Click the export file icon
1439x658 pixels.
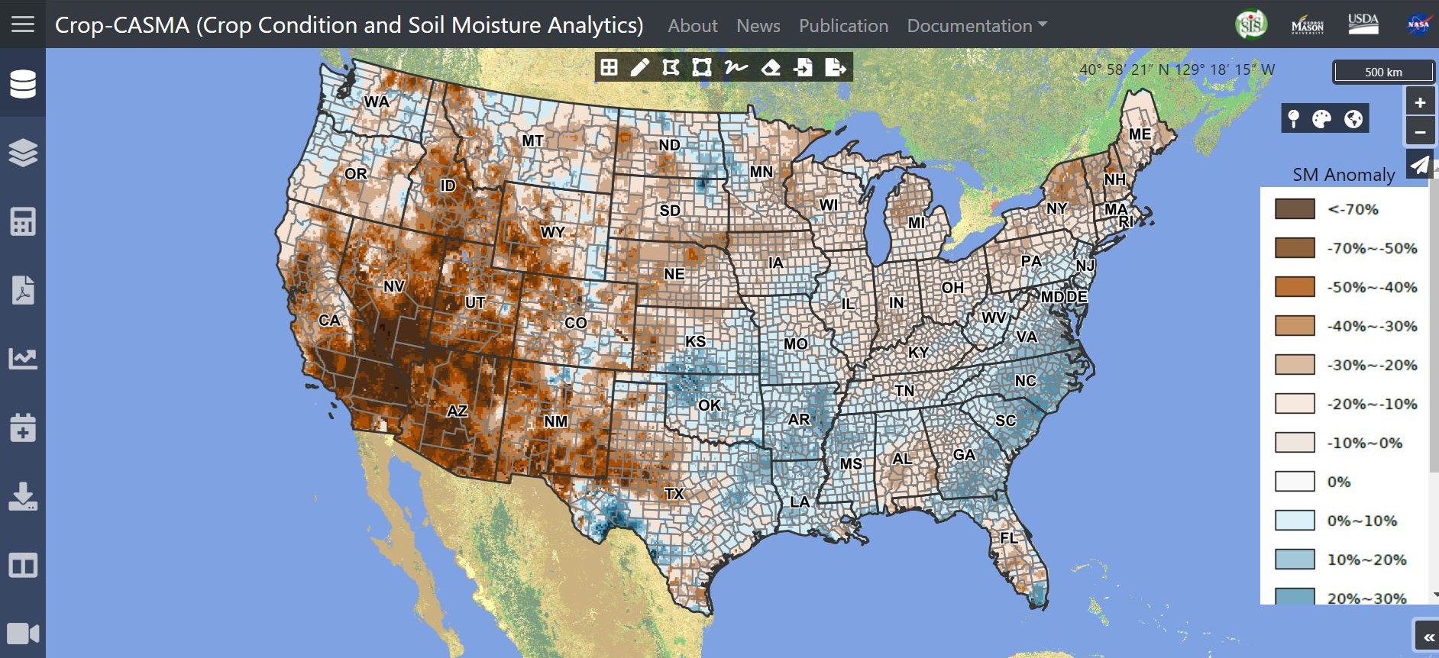point(836,68)
